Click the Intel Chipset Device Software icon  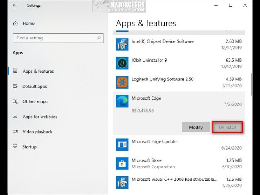pos(122,44)
